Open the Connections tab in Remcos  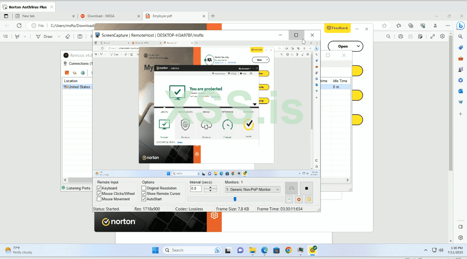click(x=77, y=64)
